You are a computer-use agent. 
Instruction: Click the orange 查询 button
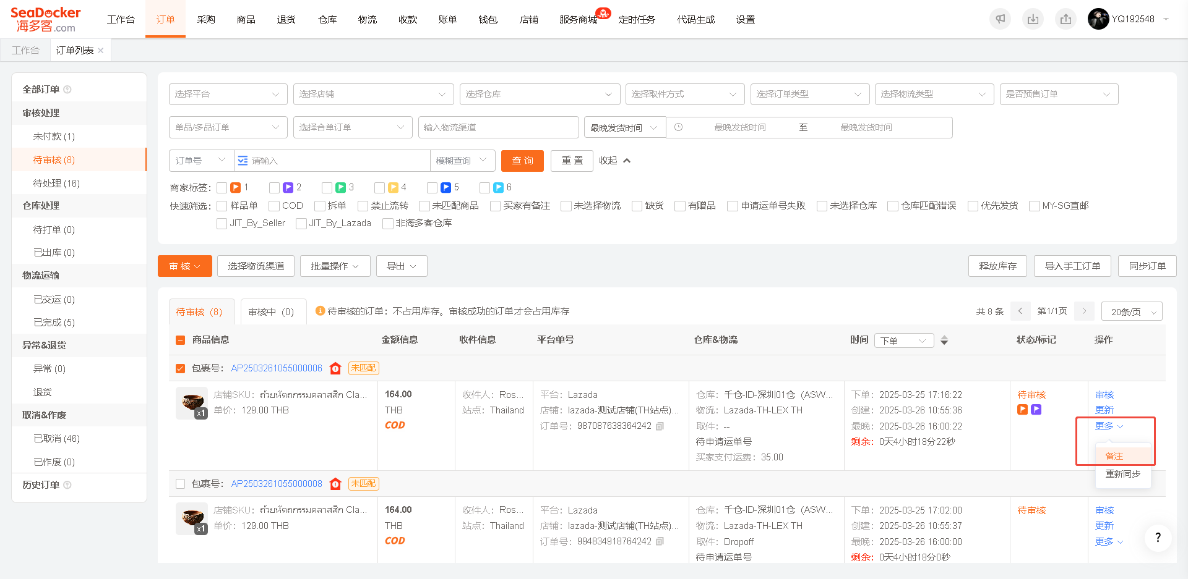[x=522, y=161]
